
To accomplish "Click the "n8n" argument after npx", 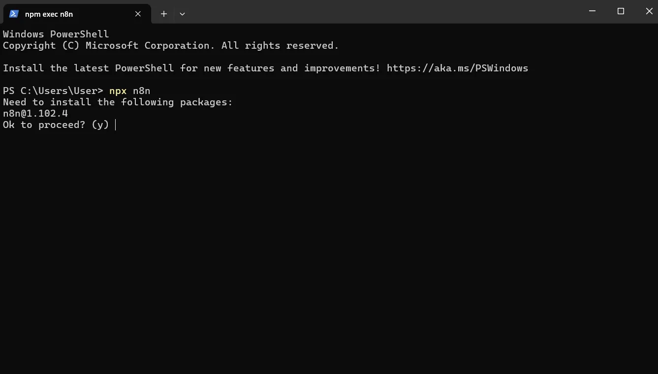I will point(142,91).
